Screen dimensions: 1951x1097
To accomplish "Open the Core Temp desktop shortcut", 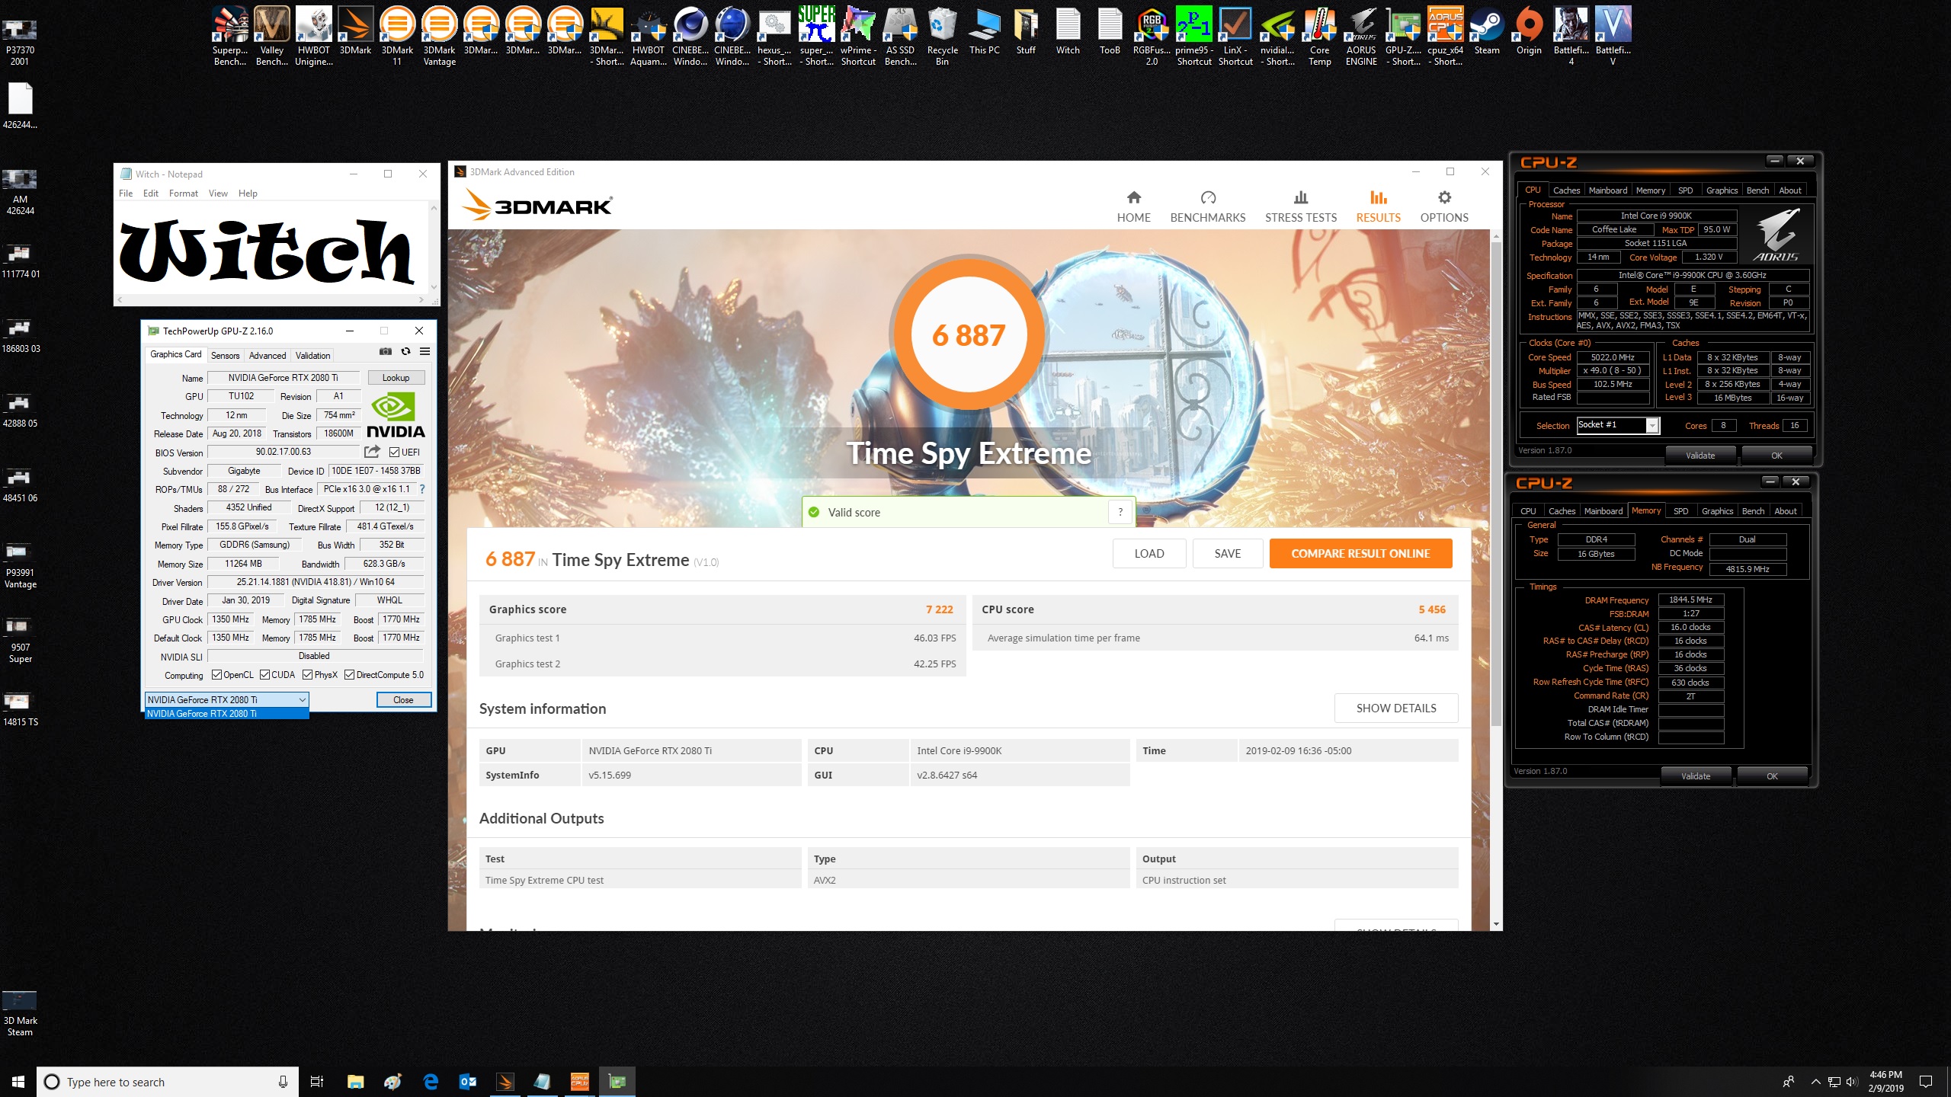I will [1319, 36].
